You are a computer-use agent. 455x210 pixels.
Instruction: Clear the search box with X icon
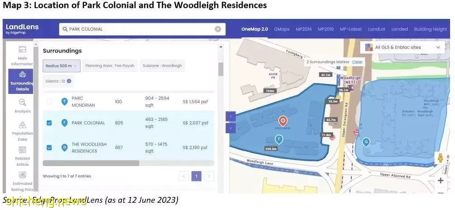(x=218, y=29)
